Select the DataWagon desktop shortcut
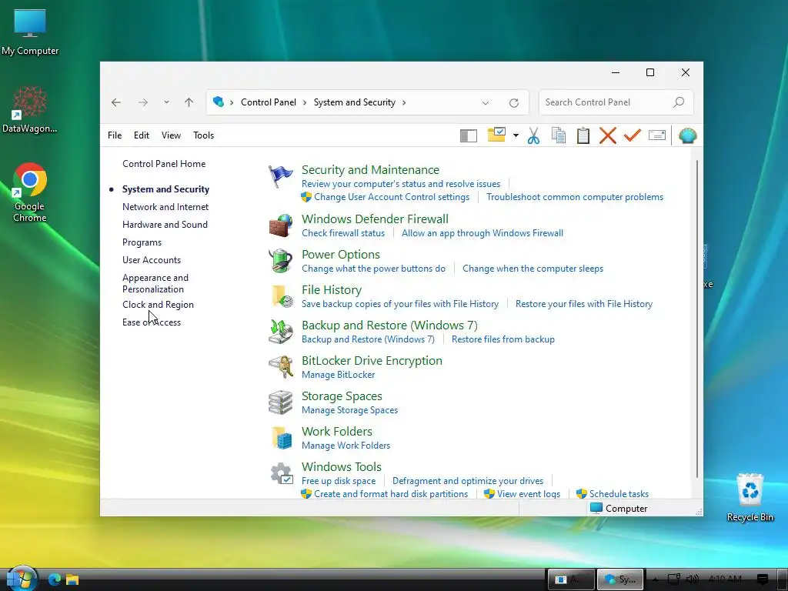 [x=30, y=109]
